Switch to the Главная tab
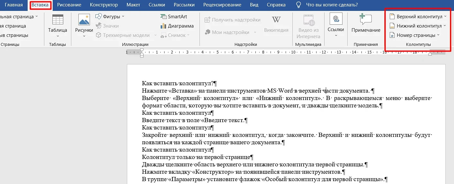454x184 pixels. click(x=13, y=5)
